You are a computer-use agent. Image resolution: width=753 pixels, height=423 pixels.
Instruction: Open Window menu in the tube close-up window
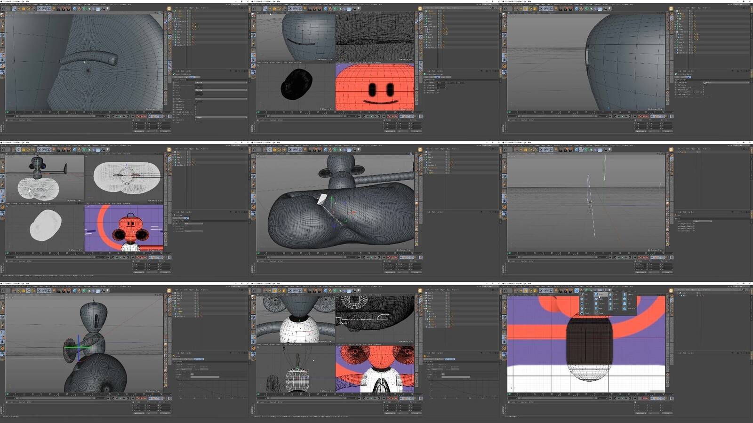coord(123,5)
